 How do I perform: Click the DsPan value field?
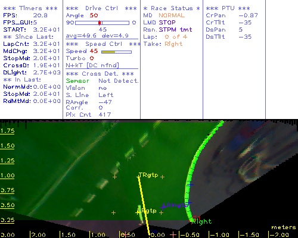tap(241, 30)
